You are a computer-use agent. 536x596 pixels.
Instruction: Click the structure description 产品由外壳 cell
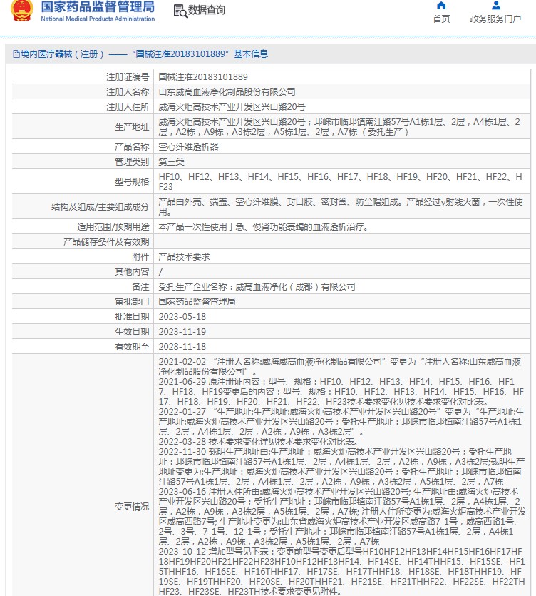tap(341, 206)
